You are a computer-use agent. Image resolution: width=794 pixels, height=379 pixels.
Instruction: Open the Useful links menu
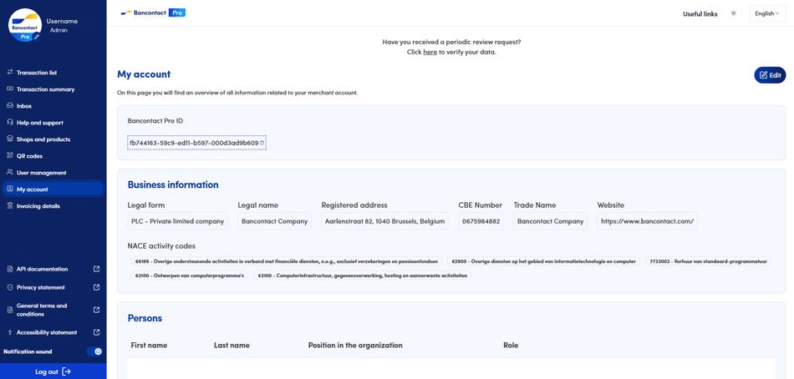[700, 13]
